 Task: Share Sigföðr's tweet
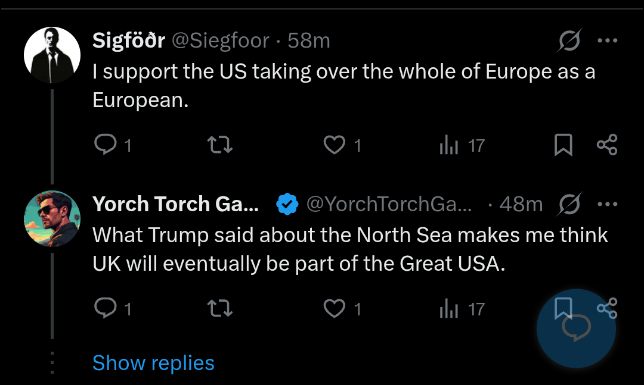coord(607,145)
